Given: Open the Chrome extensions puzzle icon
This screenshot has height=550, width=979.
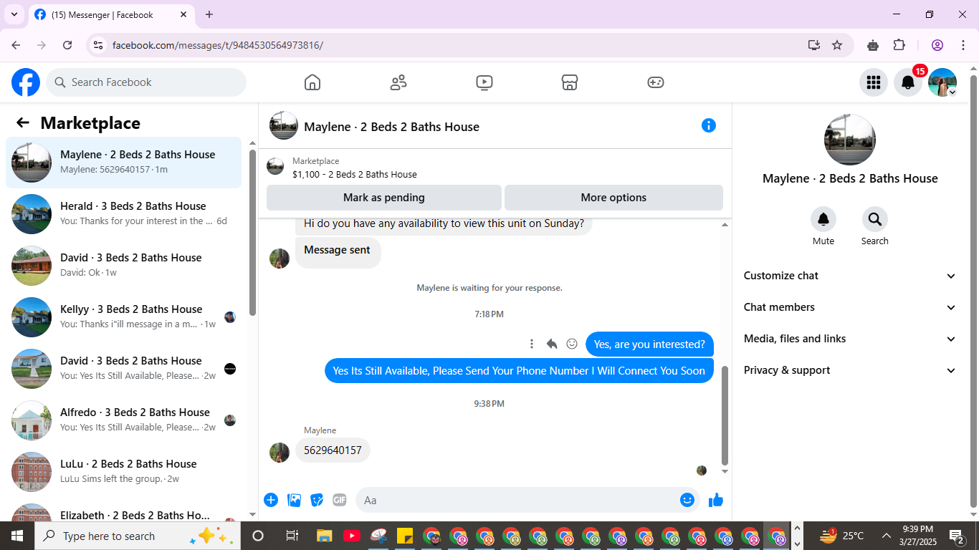Looking at the screenshot, I should click(x=899, y=45).
